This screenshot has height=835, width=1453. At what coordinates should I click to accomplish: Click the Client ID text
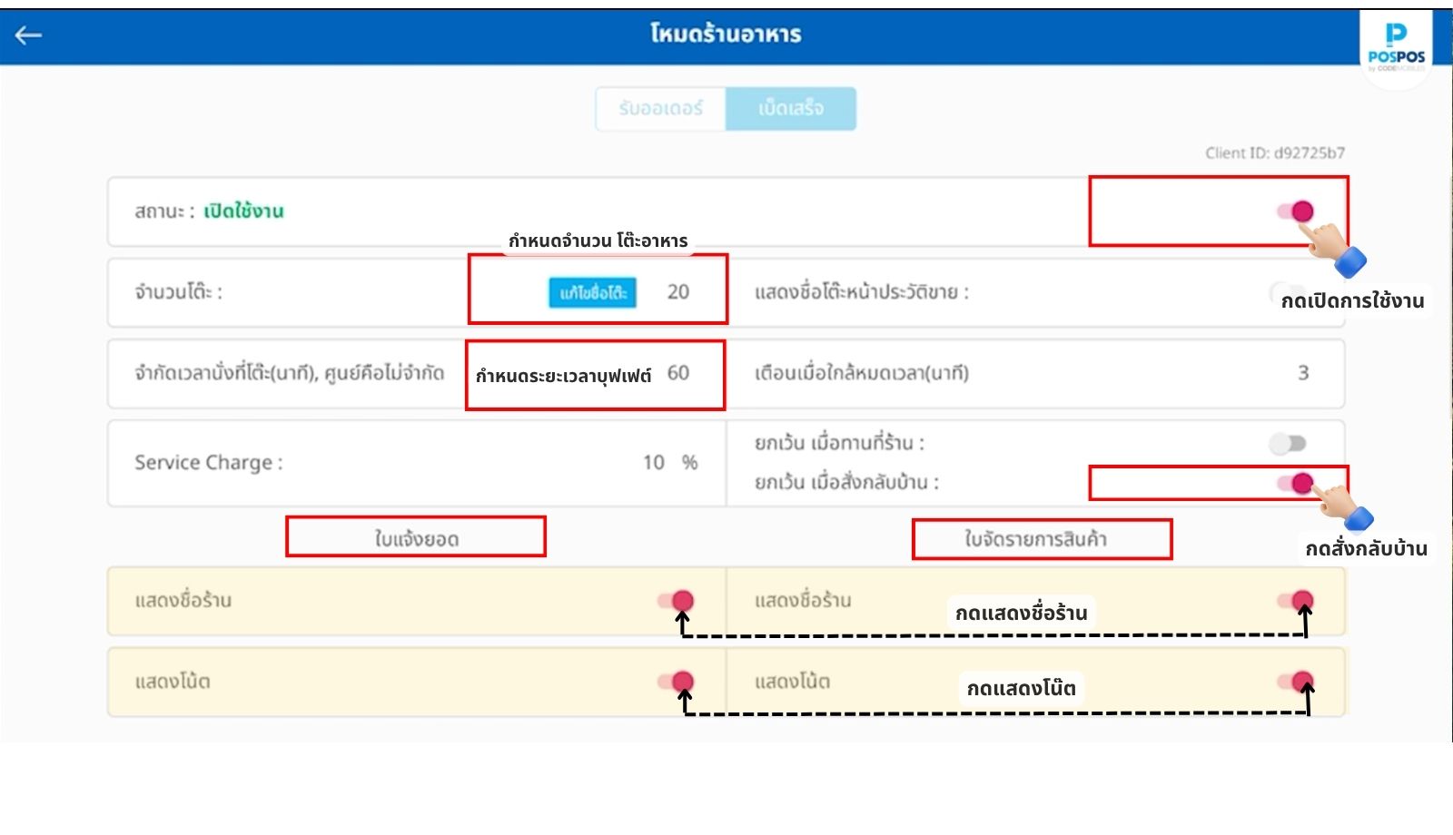coord(1274,153)
